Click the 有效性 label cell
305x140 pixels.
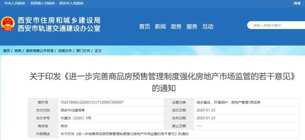[43, 126]
